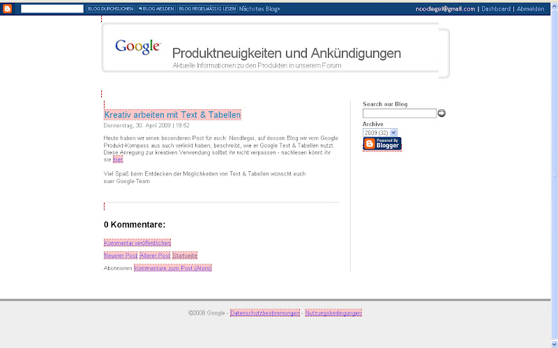Click the Blog regelmäßig lesen button
Viewport: 558px width, 348px height.
coord(207,9)
